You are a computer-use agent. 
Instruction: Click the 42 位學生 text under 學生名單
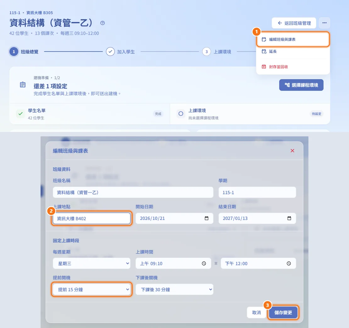click(x=36, y=118)
